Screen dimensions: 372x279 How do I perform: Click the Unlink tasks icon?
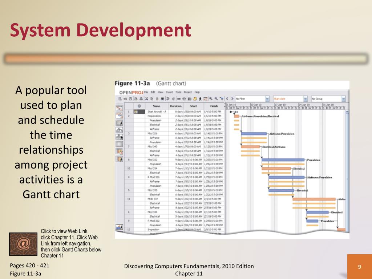[x=184, y=99]
